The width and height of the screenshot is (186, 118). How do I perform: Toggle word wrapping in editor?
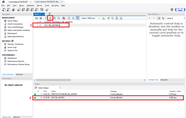[121, 18]
